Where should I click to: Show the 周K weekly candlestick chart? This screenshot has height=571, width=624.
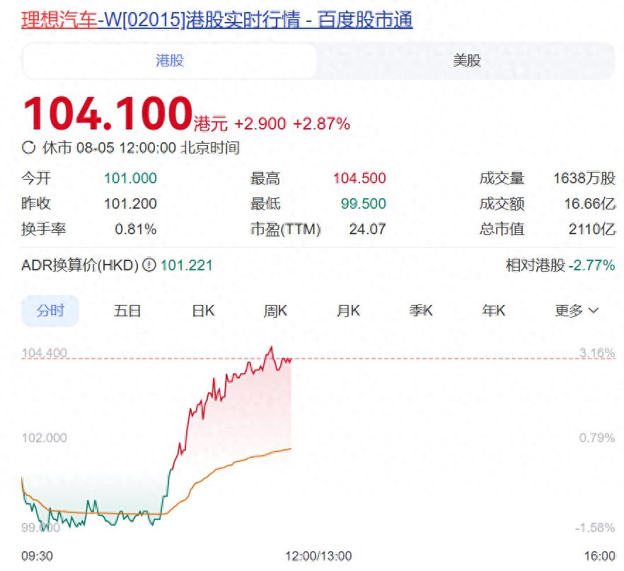pos(275,311)
